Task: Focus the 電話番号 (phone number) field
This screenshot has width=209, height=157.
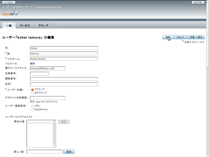Action: pyautogui.click(x=64, y=79)
